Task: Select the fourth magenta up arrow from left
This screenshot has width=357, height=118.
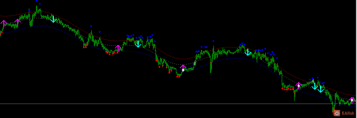Action: pyautogui.click(x=183, y=68)
